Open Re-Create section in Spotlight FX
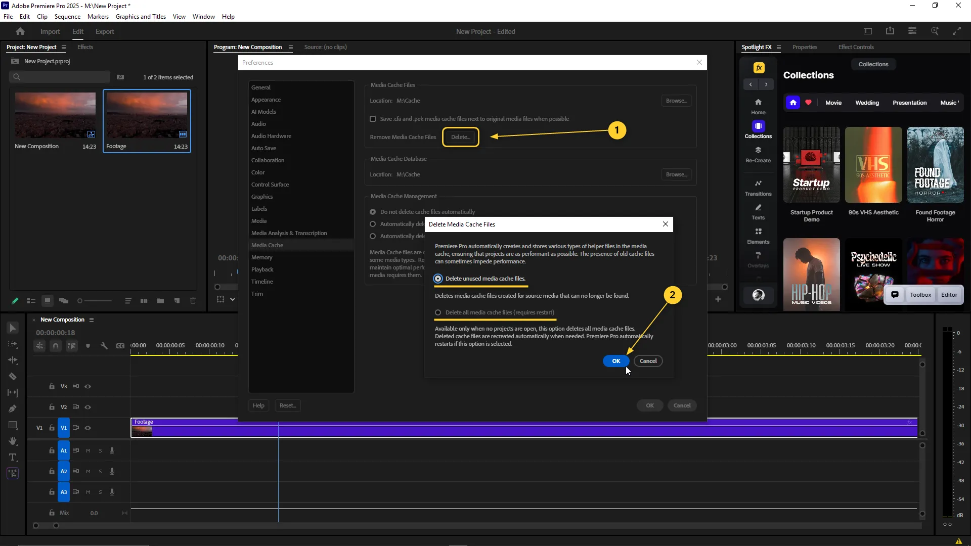971x546 pixels. (758, 154)
